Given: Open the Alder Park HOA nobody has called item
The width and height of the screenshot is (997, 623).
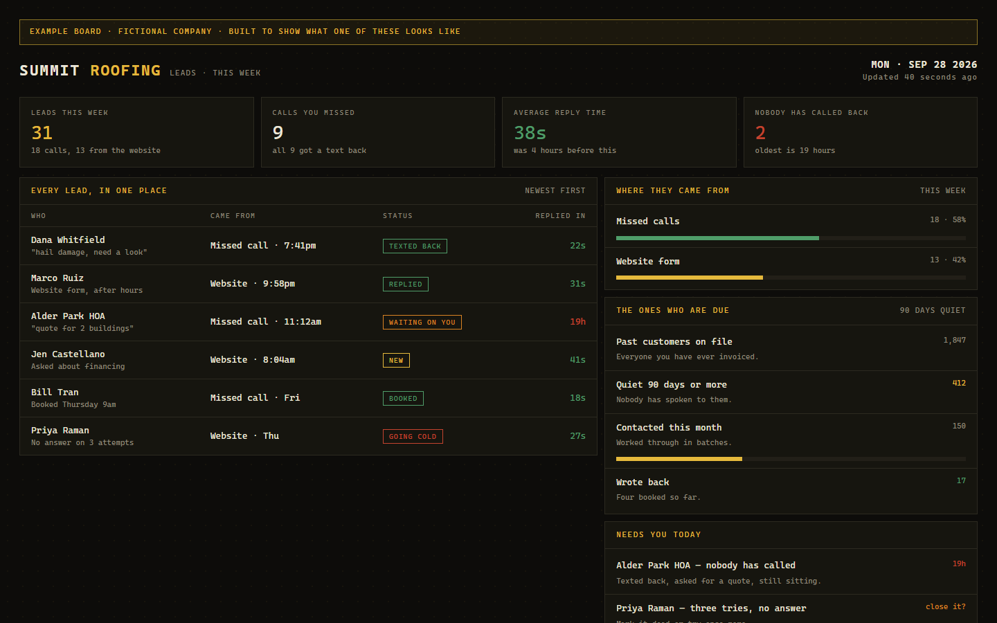Looking at the screenshot, I should [791, 572].
